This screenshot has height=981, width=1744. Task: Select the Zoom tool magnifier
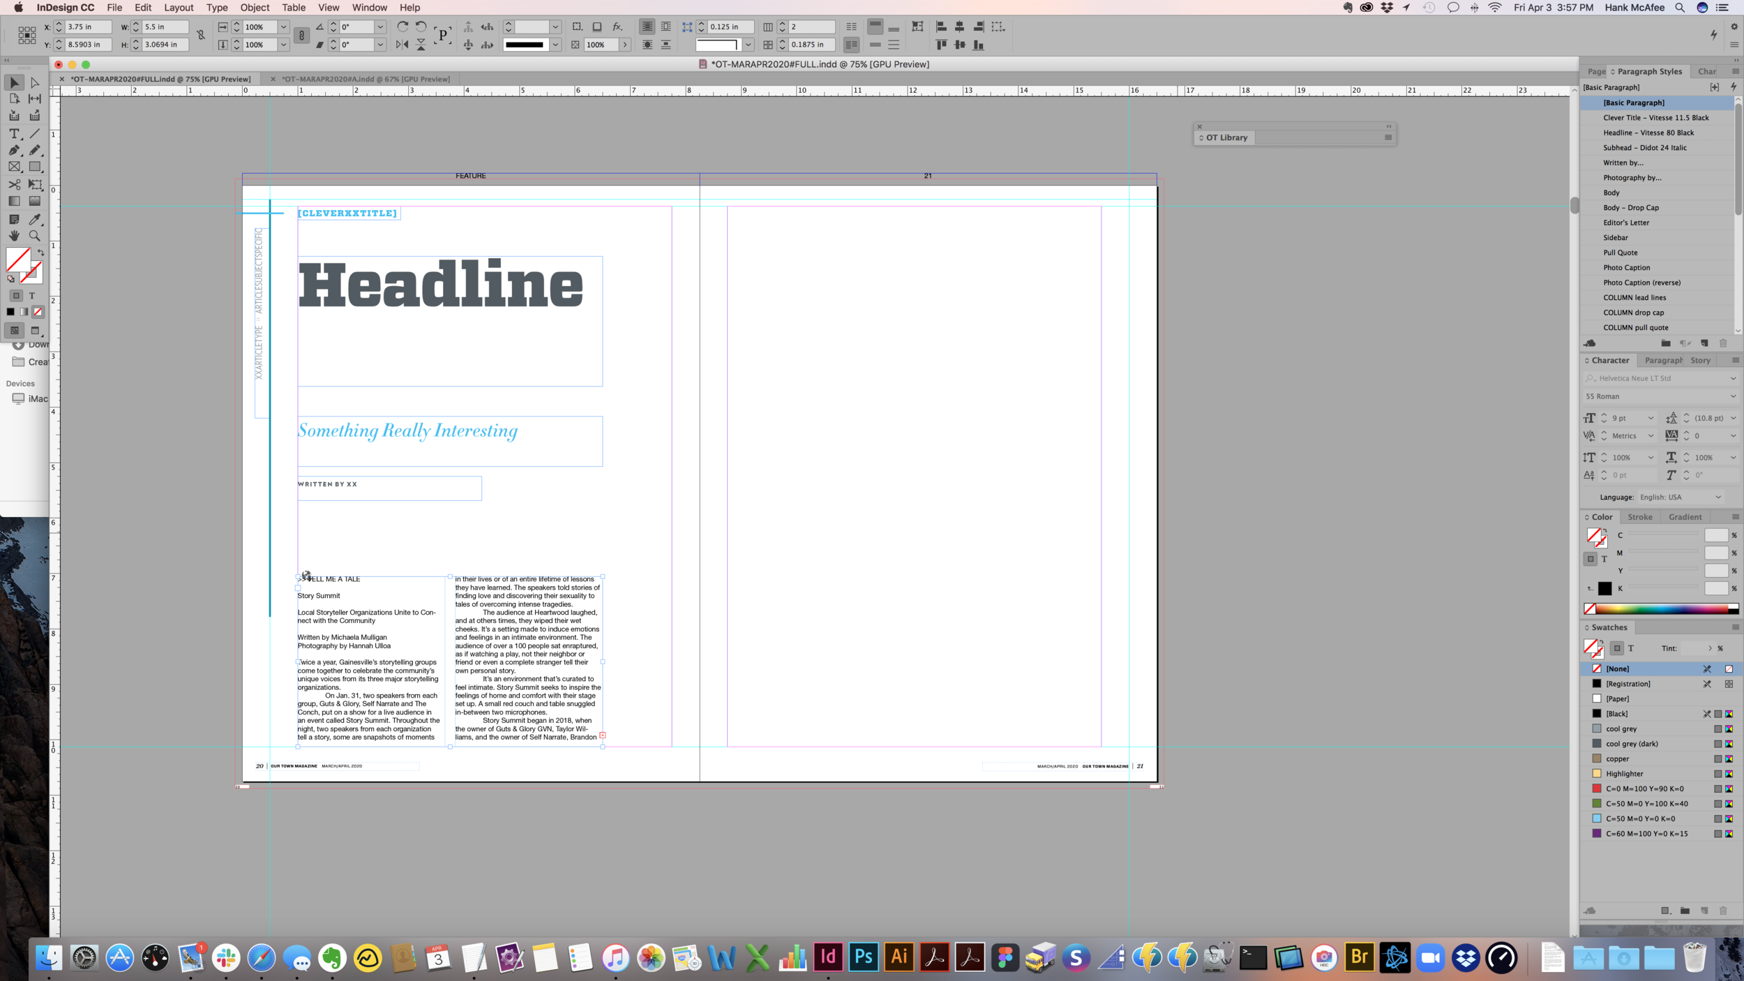pyautogui.click(x=34, y=236)
